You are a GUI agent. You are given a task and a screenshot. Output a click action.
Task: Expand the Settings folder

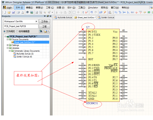point(8,45)
